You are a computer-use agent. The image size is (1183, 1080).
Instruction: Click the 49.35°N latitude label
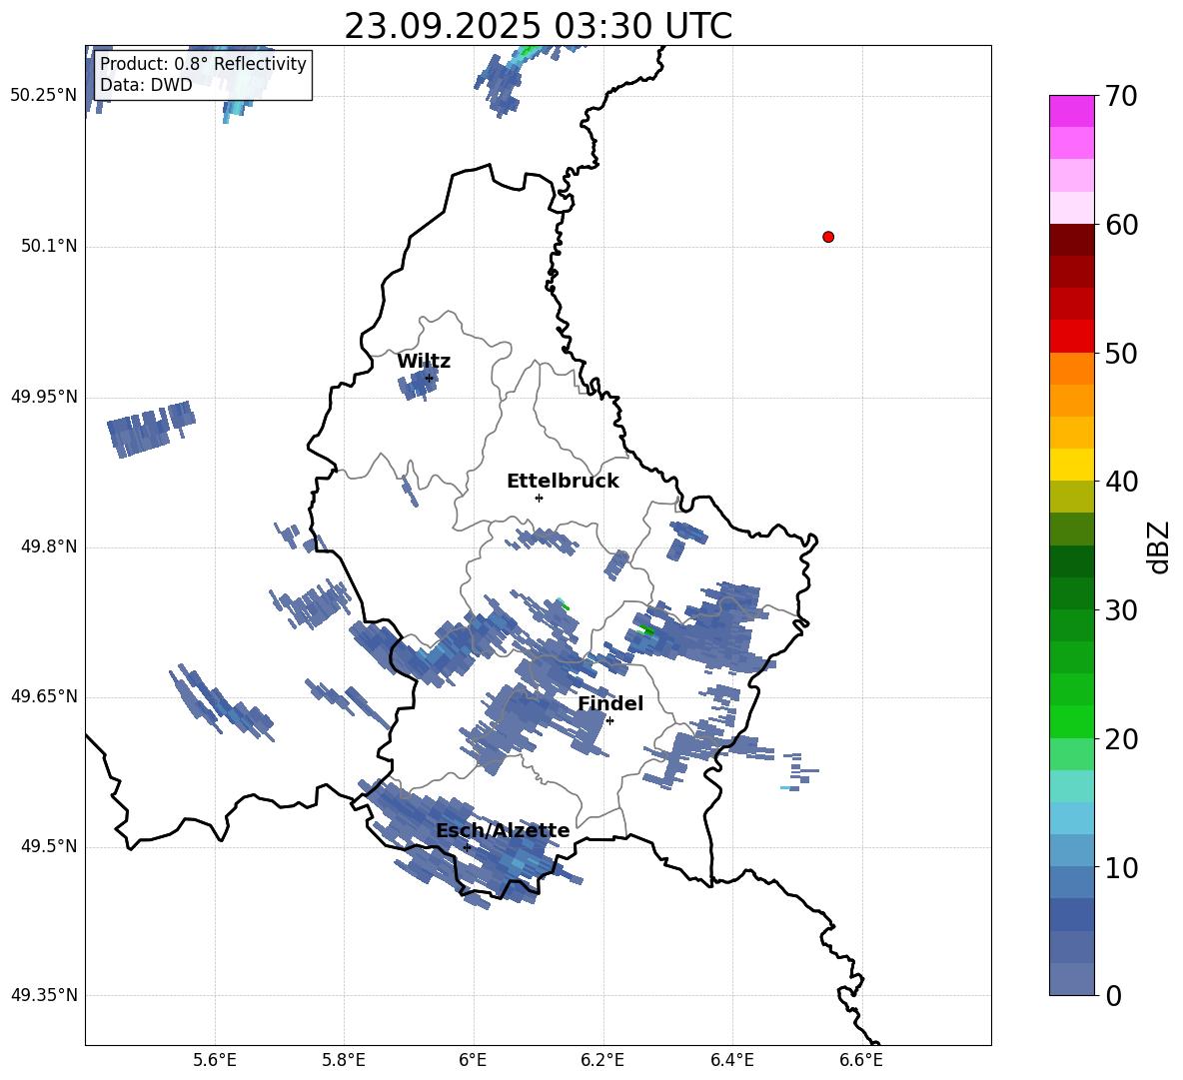44,995
